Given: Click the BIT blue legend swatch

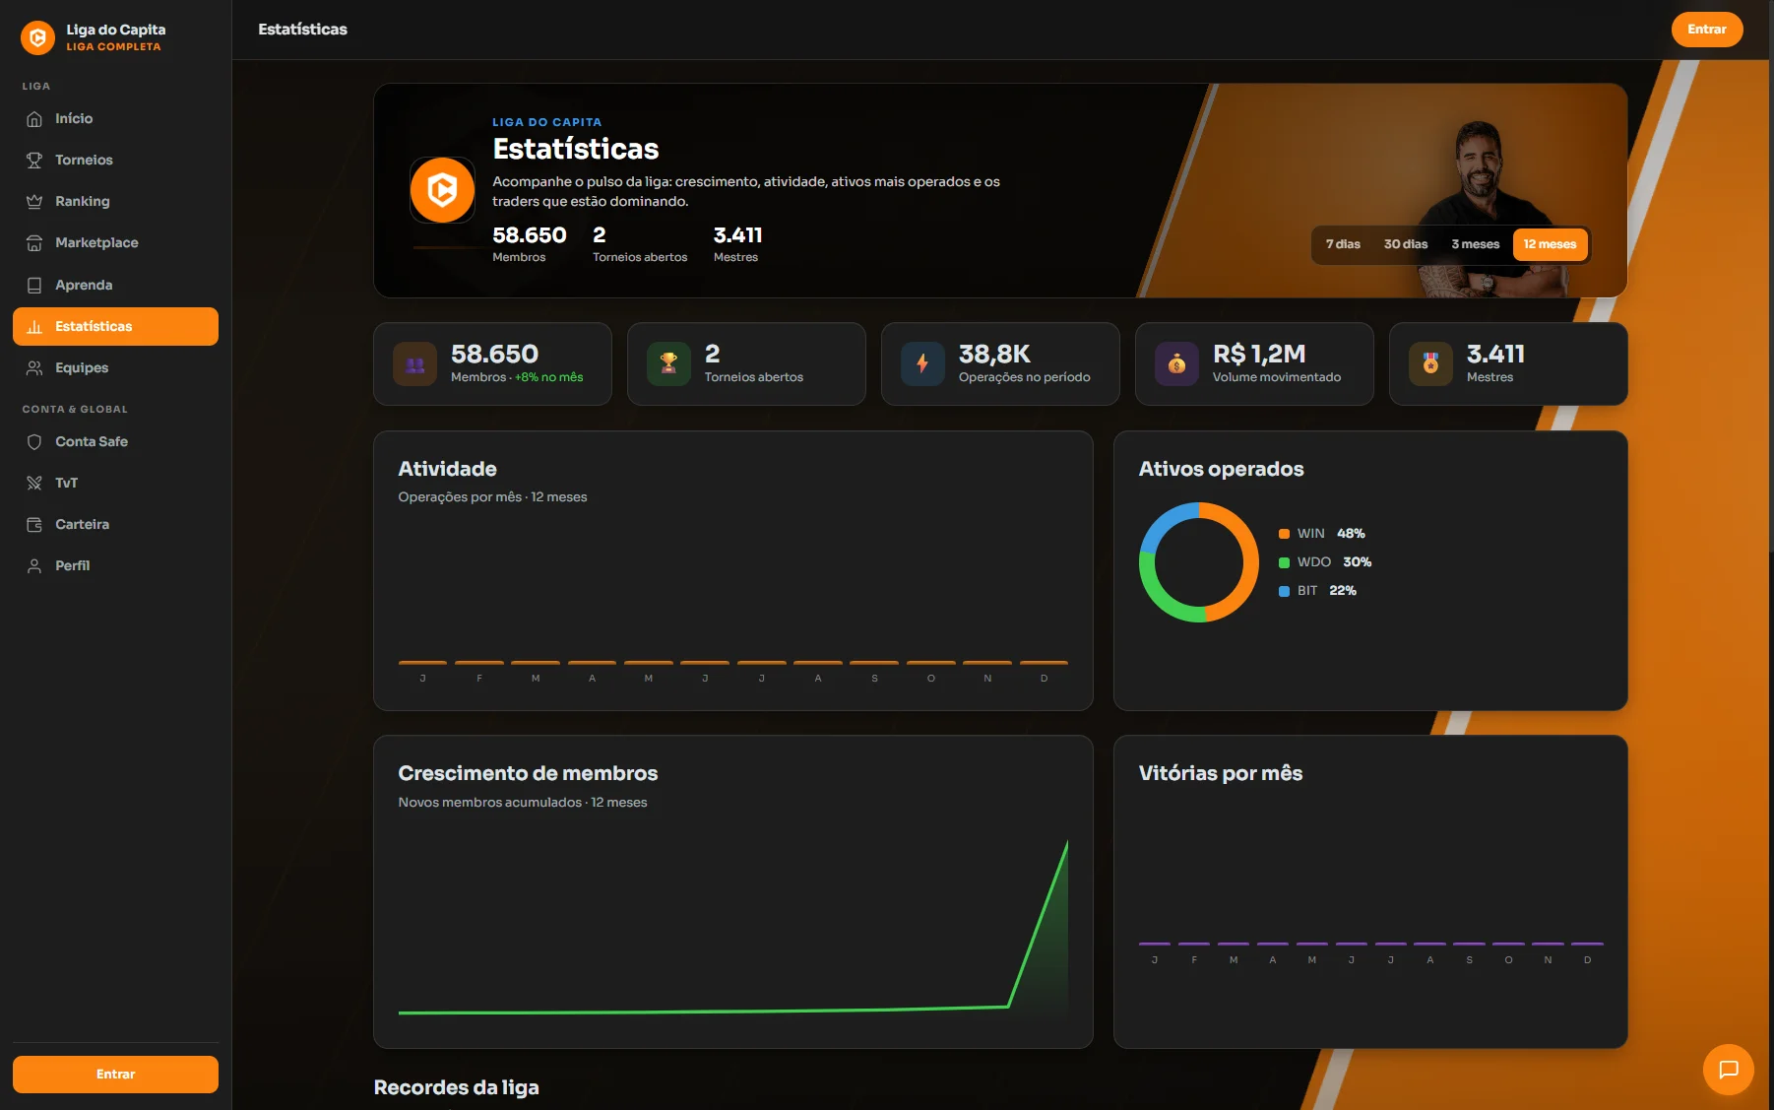Looking at the screenshot, I should [x=1284, y=591].
